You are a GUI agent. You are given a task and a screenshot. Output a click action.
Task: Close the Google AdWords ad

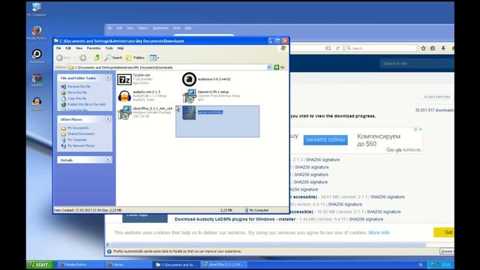[420, 129]
